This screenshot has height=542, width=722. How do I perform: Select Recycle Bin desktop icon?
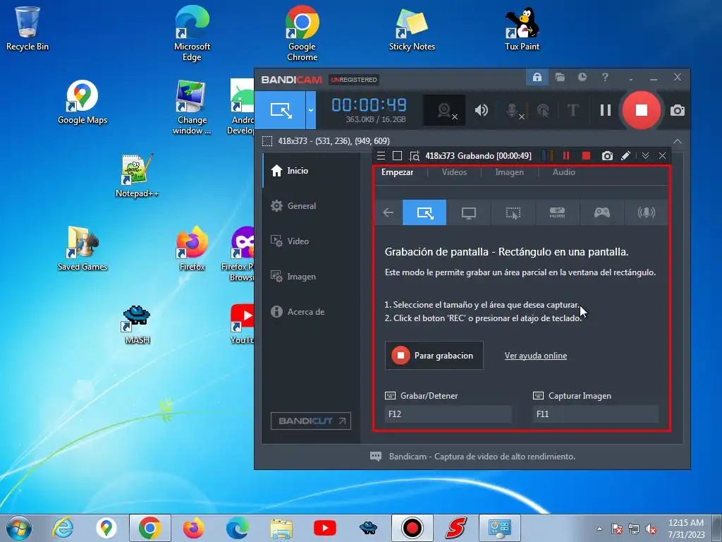click(x=27, y=28)
